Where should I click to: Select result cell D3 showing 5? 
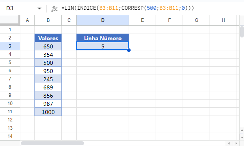103,46
